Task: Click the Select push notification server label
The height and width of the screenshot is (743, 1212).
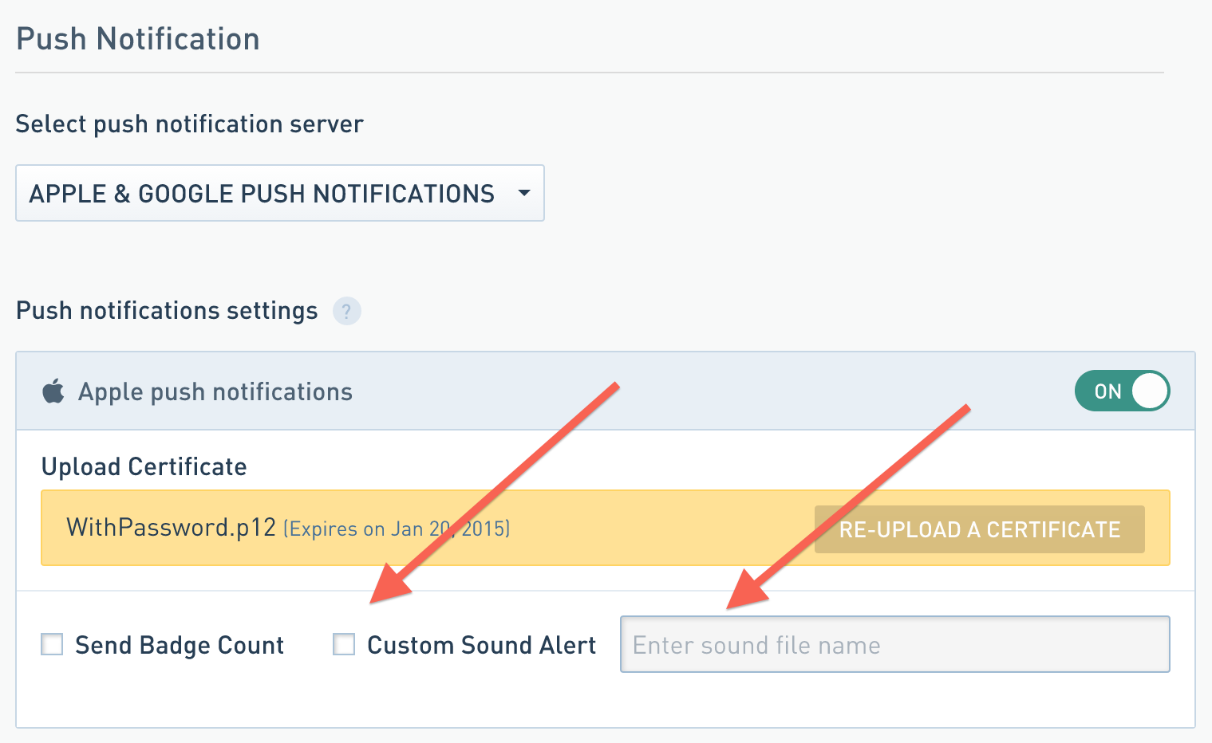Action: pos(189,124)
